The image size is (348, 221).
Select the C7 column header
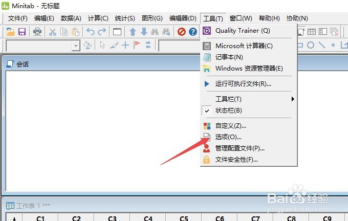pos(255,218)
